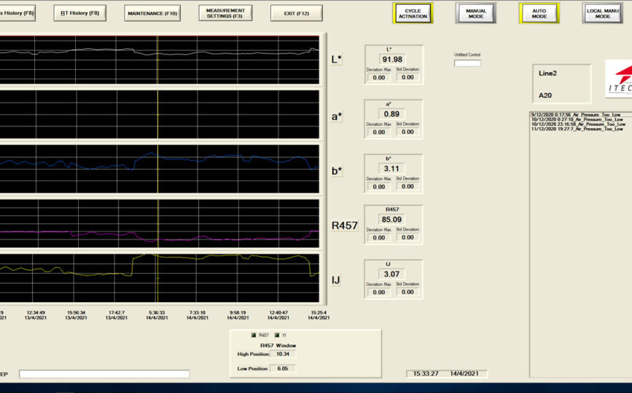Image resolution: width=632 pixels, height=393 pixels.
Task: Open the MAINTENANCE (F10) screen
Action: 152,13
